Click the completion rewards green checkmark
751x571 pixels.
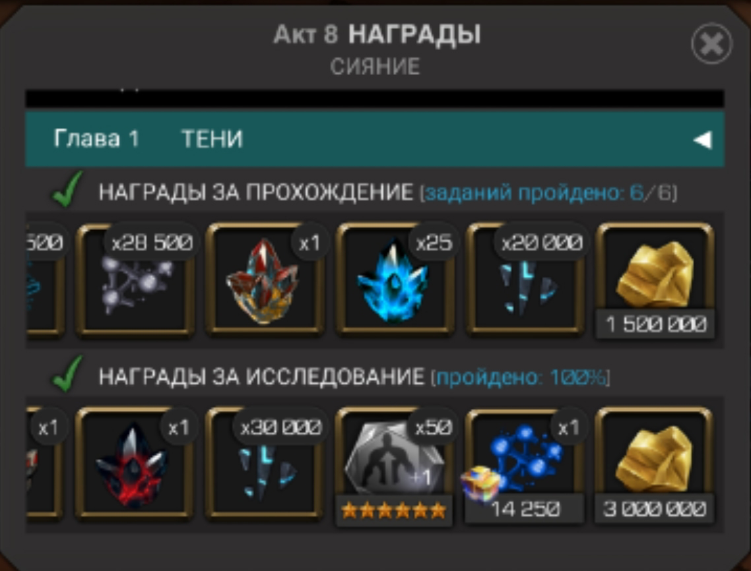tap(67, 189)
